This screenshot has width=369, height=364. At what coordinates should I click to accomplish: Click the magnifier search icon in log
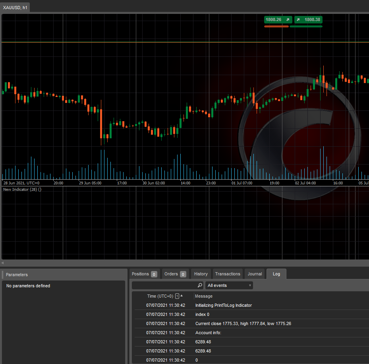[x=200, y=285]
